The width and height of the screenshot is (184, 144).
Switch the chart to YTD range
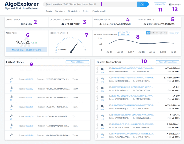click(165, 33)
